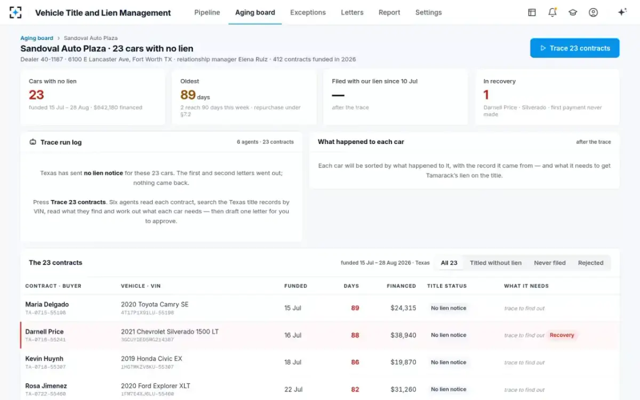This screenshot has width=640, height=400.
Task: Click buyer name Rosa Jimenez
Action: [46, 386]
